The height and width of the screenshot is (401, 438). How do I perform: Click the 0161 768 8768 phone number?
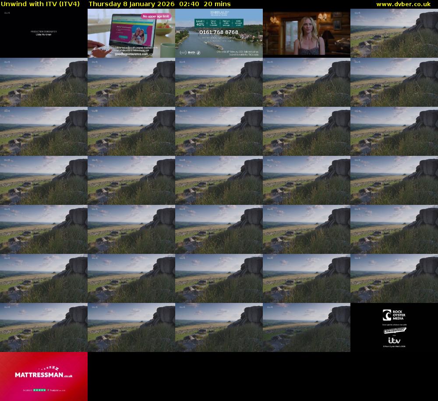coord(219,32)
